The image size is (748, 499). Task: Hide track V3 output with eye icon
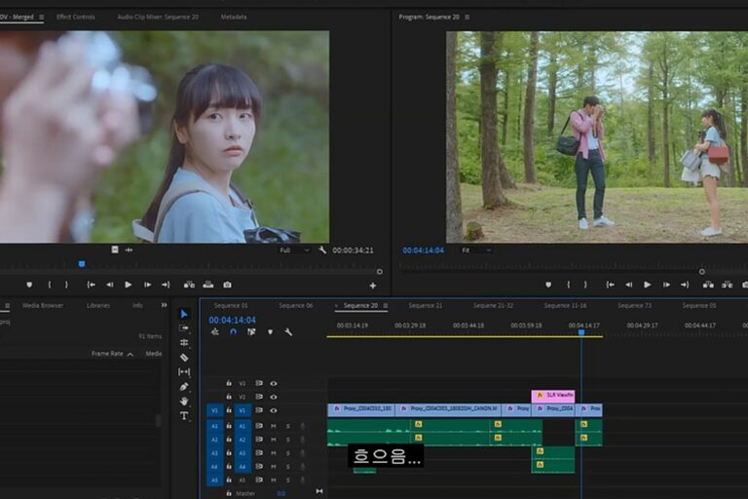click(x=274, y=383)
